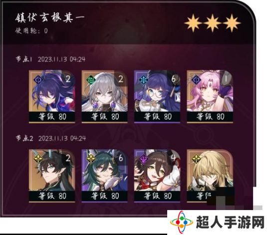Click 等级 80 label under Pela
This screenshot has height=235, width=267.
(157, 117)
